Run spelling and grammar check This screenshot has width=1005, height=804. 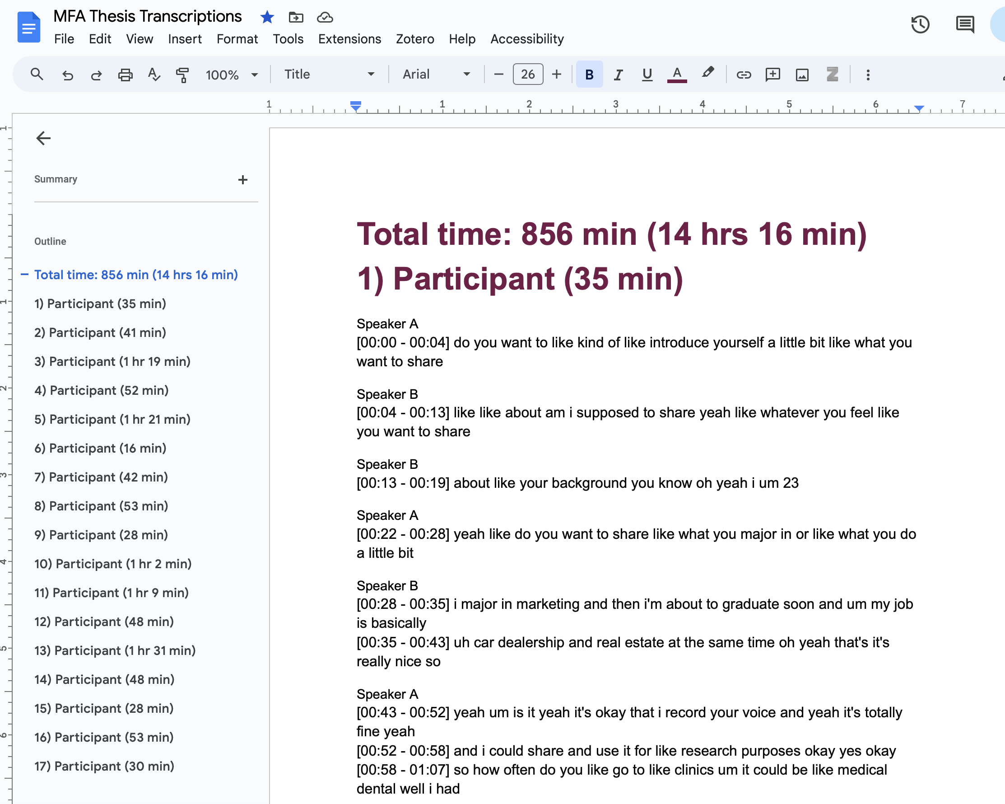[154, 75]
